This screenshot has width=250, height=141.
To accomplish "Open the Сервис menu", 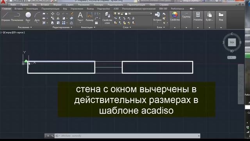I will coord(70,5).
